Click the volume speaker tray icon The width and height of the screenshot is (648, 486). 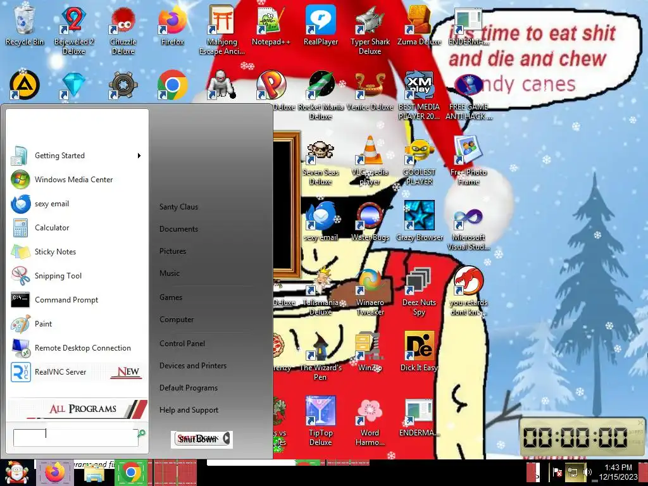[x=587, y=472]
